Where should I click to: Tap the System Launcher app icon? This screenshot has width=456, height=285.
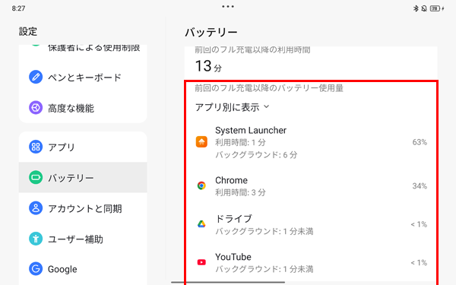[201, 142]
